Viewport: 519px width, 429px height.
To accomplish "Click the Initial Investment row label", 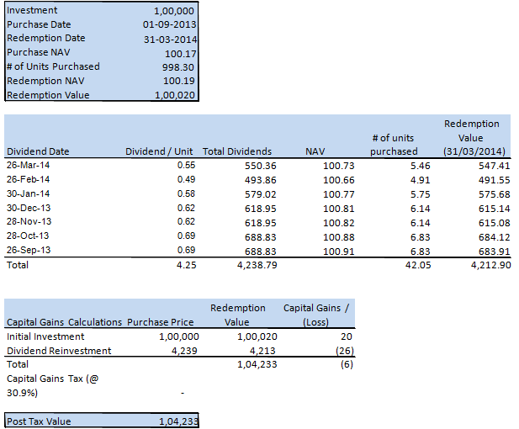I will 45,336.
